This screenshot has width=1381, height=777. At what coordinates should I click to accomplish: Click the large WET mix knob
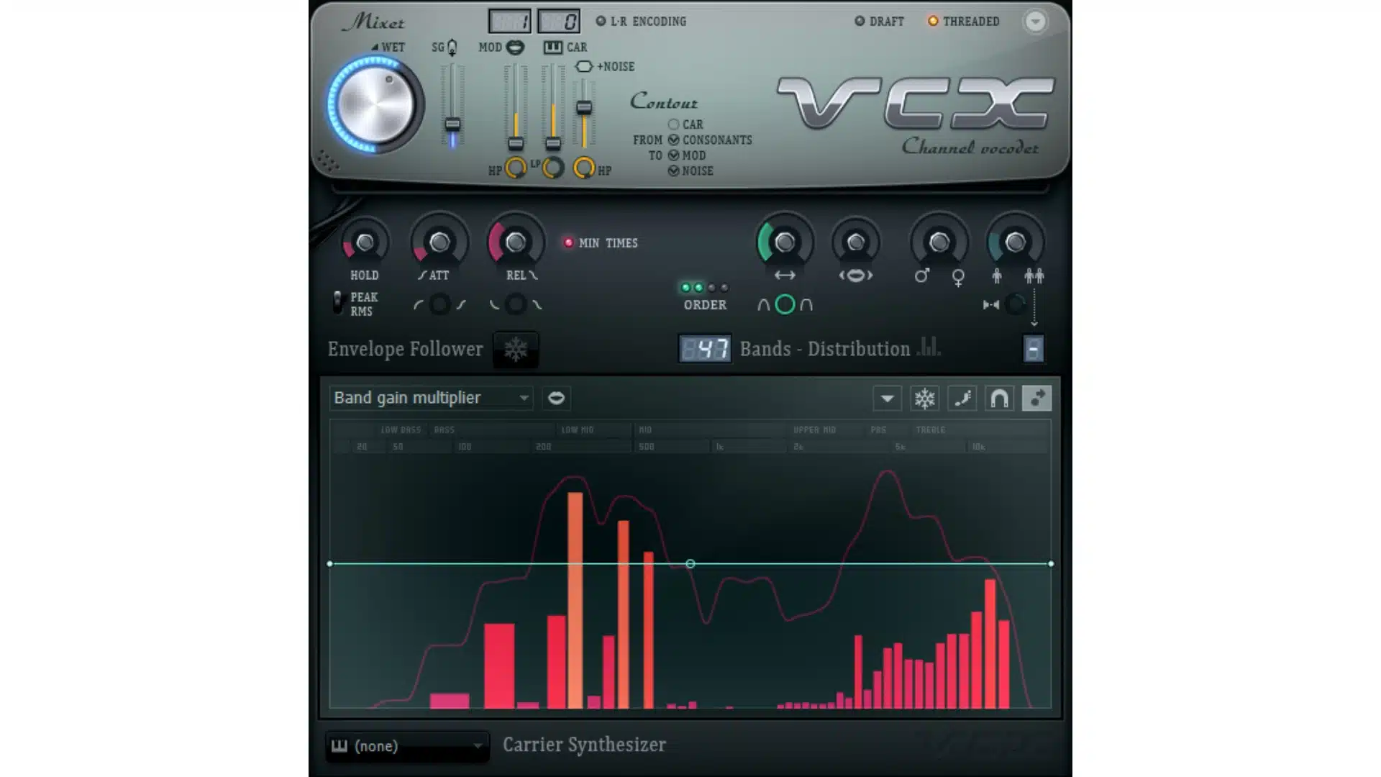pos(375,105)
